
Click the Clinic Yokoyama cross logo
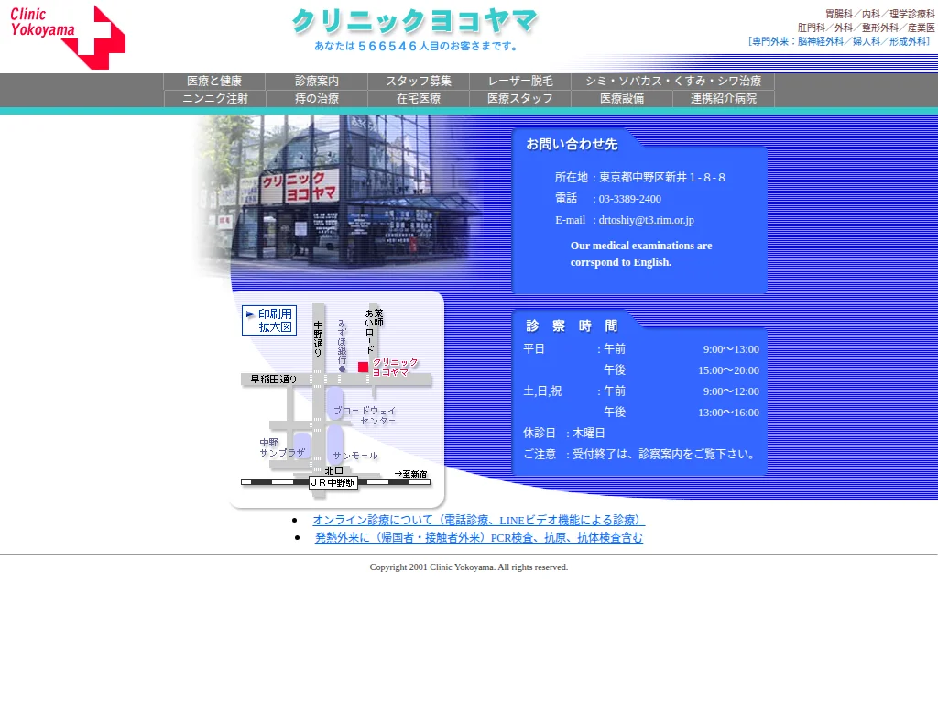click(62, 37)
